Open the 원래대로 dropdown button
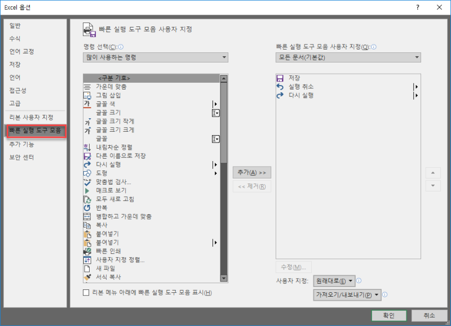The image size is (451, 326). tap(334, 281)
